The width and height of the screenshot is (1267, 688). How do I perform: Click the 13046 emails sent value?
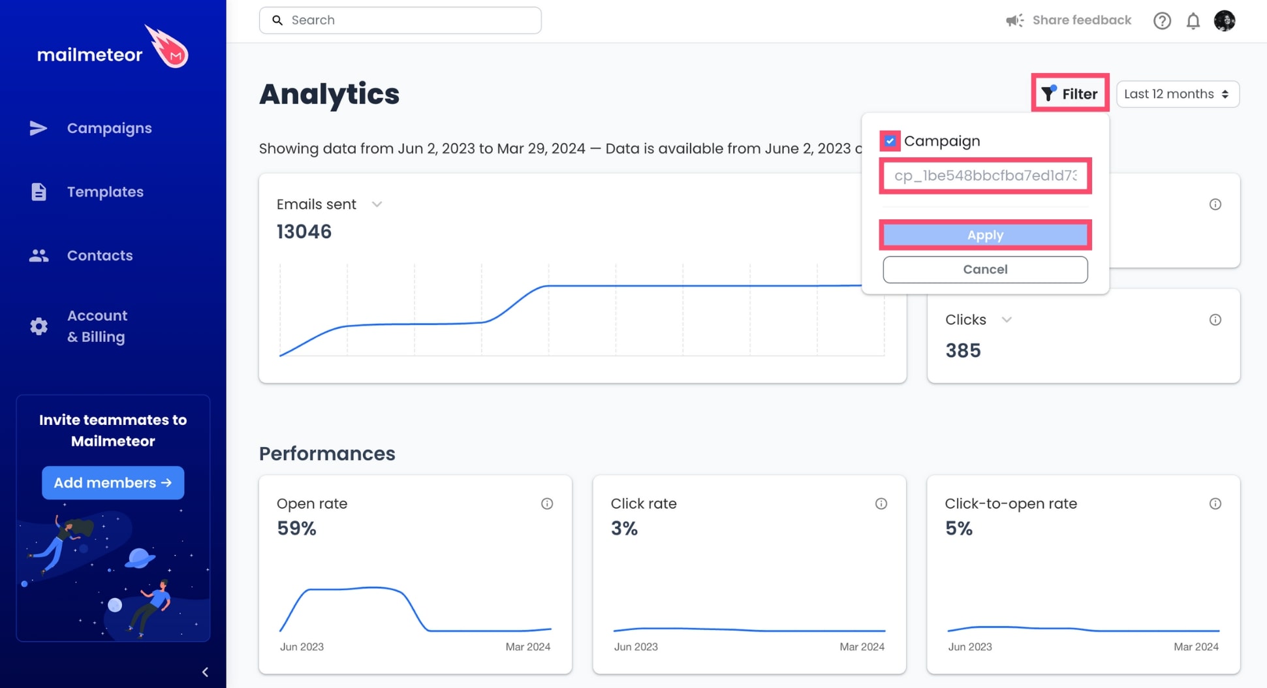coord(304,232)
